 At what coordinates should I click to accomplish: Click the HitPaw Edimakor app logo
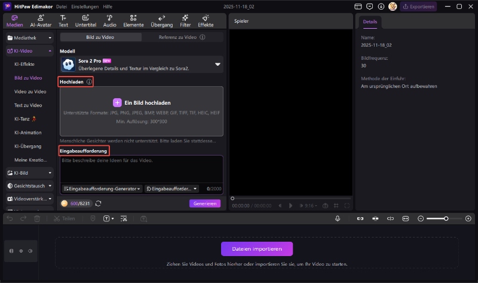pos(7,7)
